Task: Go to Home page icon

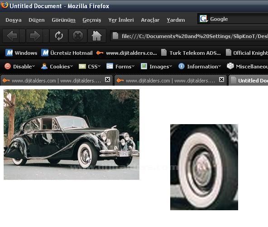Action: [96, 36]
